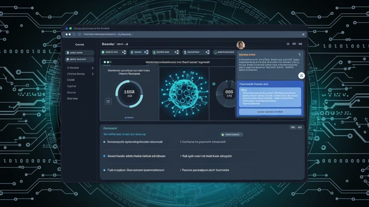The image size is (369, 207).
Task: Expand the first sidebar item with chevron
Action: pyautogui.click(x=93, y=68)
